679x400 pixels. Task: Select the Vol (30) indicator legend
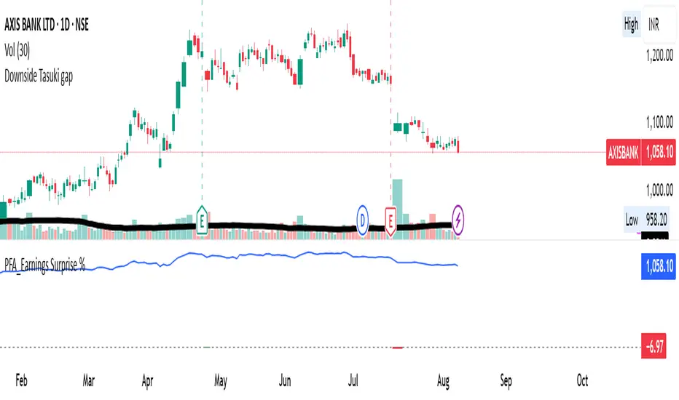pos(17,51)
